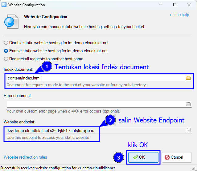
Task: Click the window resize grip in the corner
Action: (x=194, y=169)
